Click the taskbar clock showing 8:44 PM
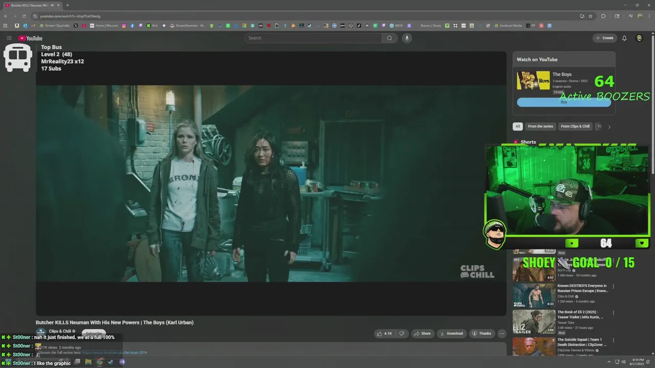This screenshot has height=368, width=655. point(638,362)
